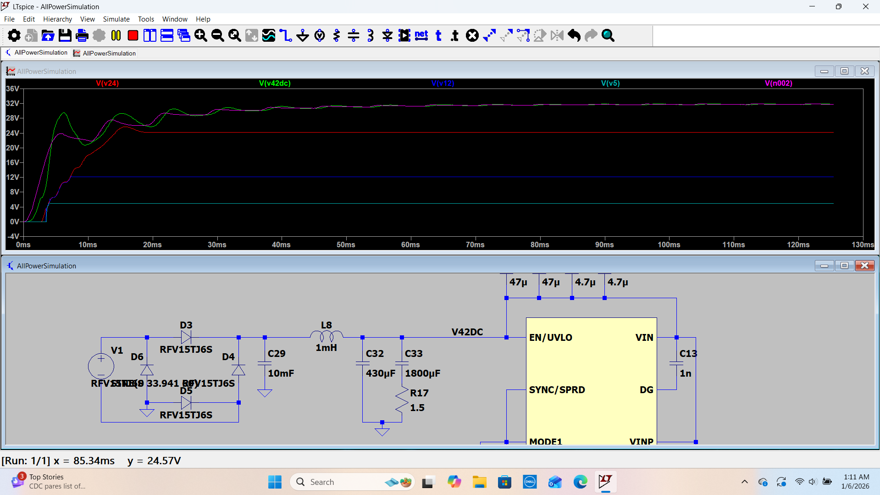This screenshot has width=880, height=495.
Task: Click the undo arrow icon
Action: tap(574, 35)
